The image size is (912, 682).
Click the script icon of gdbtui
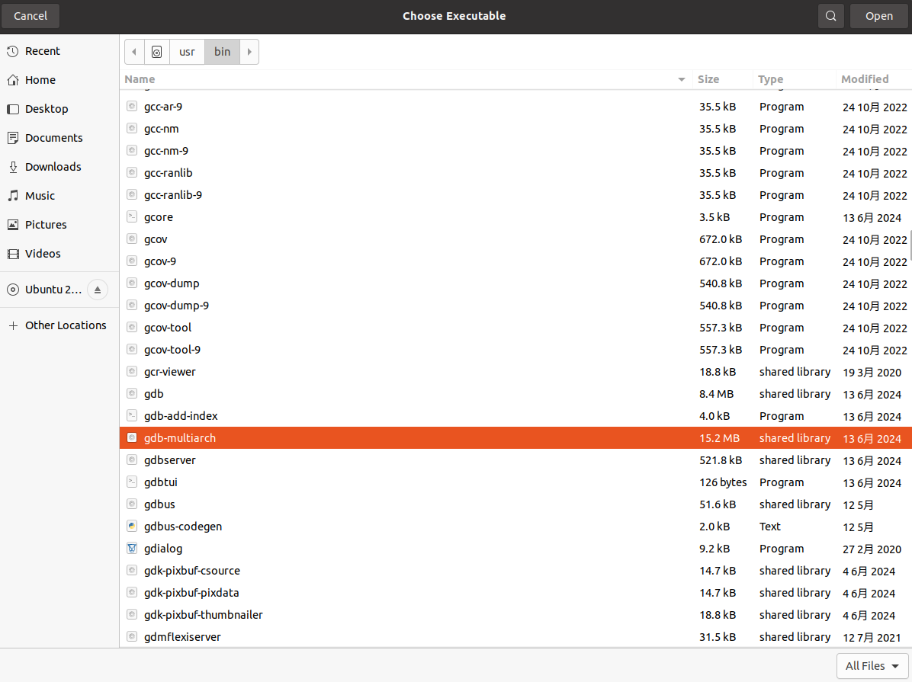[x=132, y=482]
